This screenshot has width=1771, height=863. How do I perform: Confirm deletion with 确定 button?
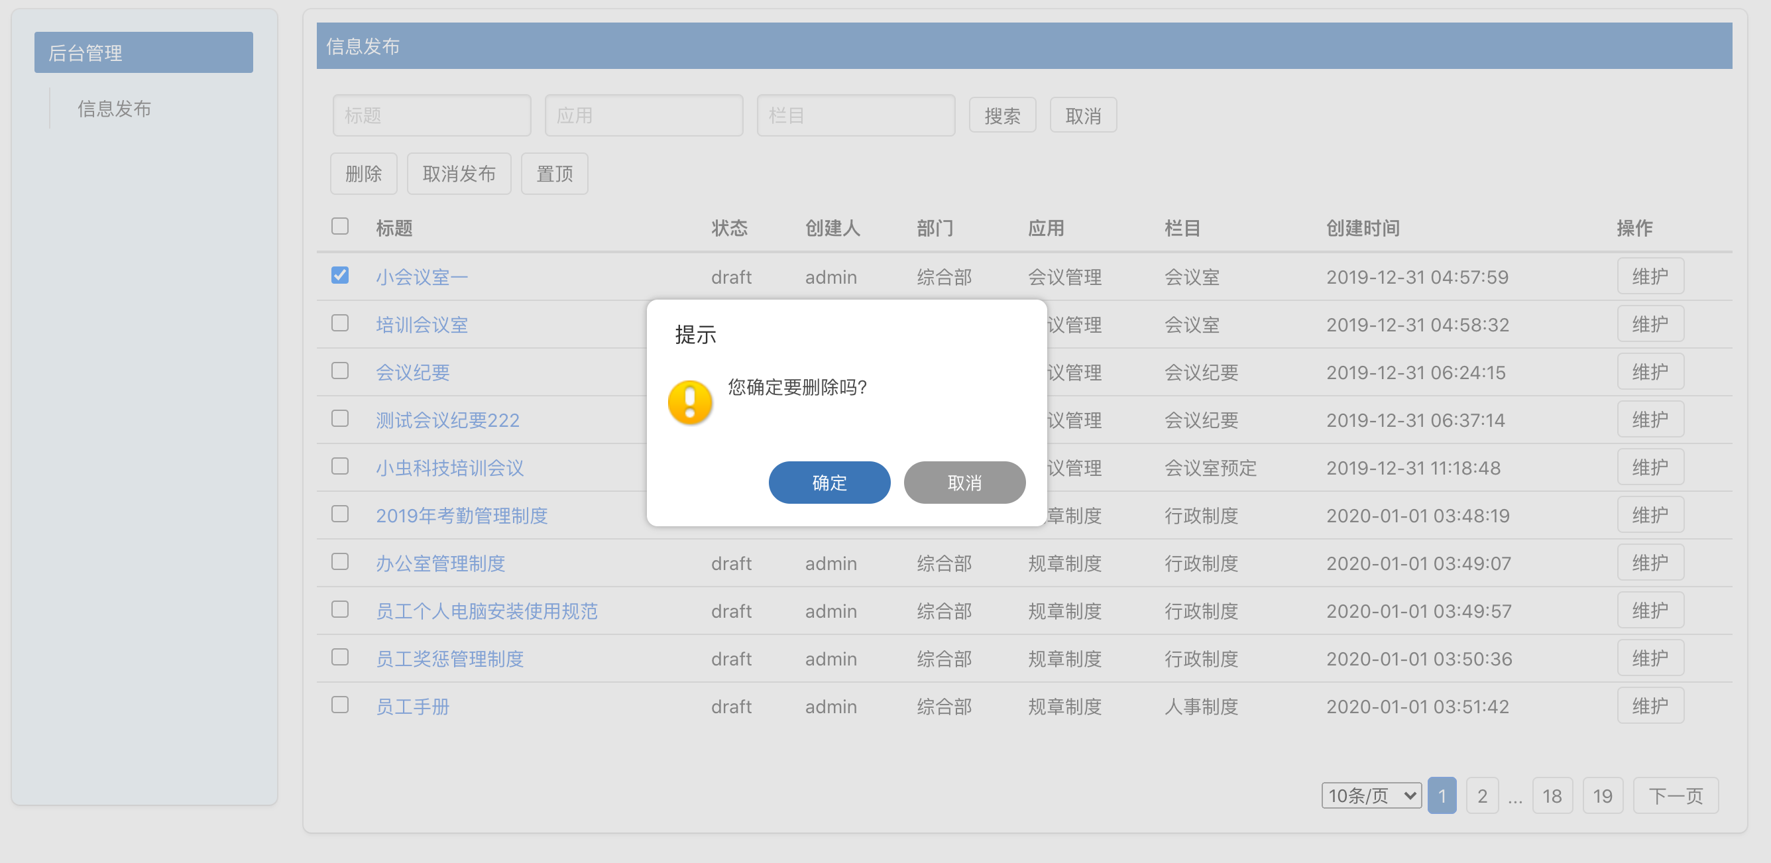coord(829,483)
